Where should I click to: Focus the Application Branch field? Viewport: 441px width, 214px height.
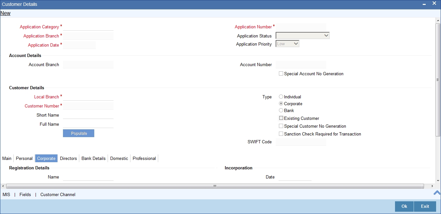click(88, 36)
